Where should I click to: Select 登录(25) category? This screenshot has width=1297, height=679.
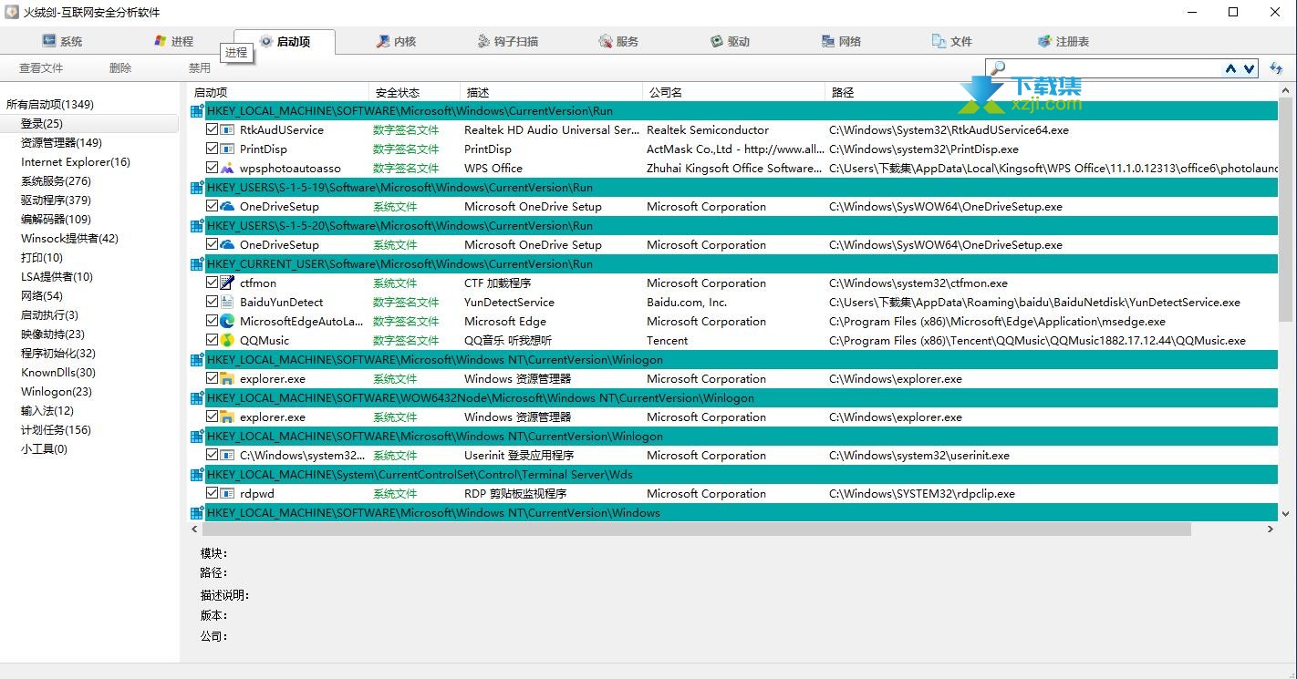point(42,123)
